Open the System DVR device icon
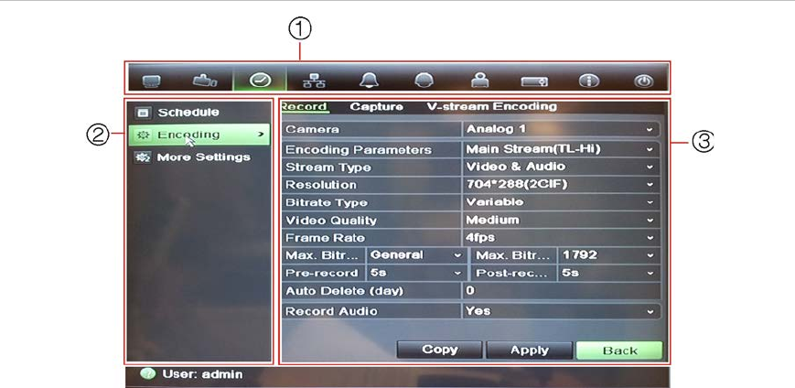The width and height of the screenshot is (795, 388). [534, 81]
